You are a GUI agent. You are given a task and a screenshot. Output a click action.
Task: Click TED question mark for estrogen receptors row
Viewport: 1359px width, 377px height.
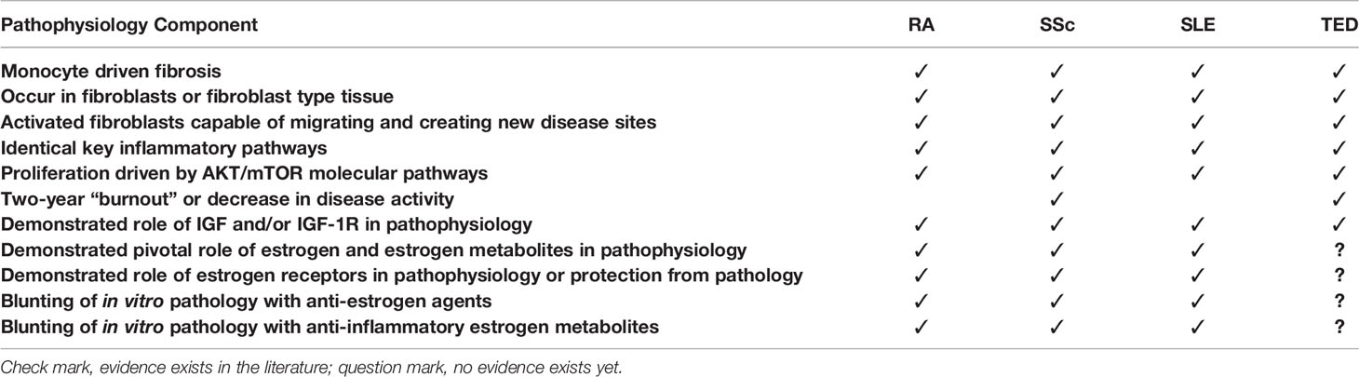click(1340, 274)
